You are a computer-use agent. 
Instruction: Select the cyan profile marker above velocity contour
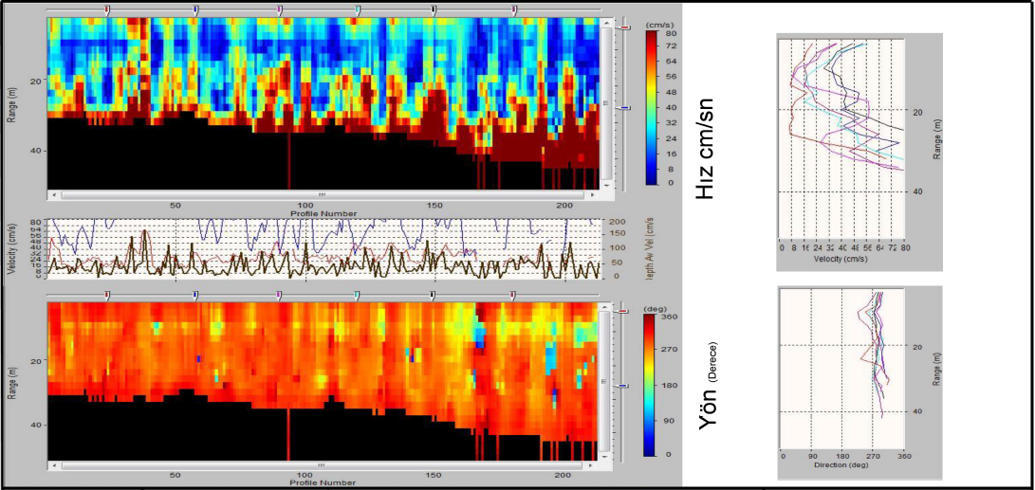[x=358, y=9]
